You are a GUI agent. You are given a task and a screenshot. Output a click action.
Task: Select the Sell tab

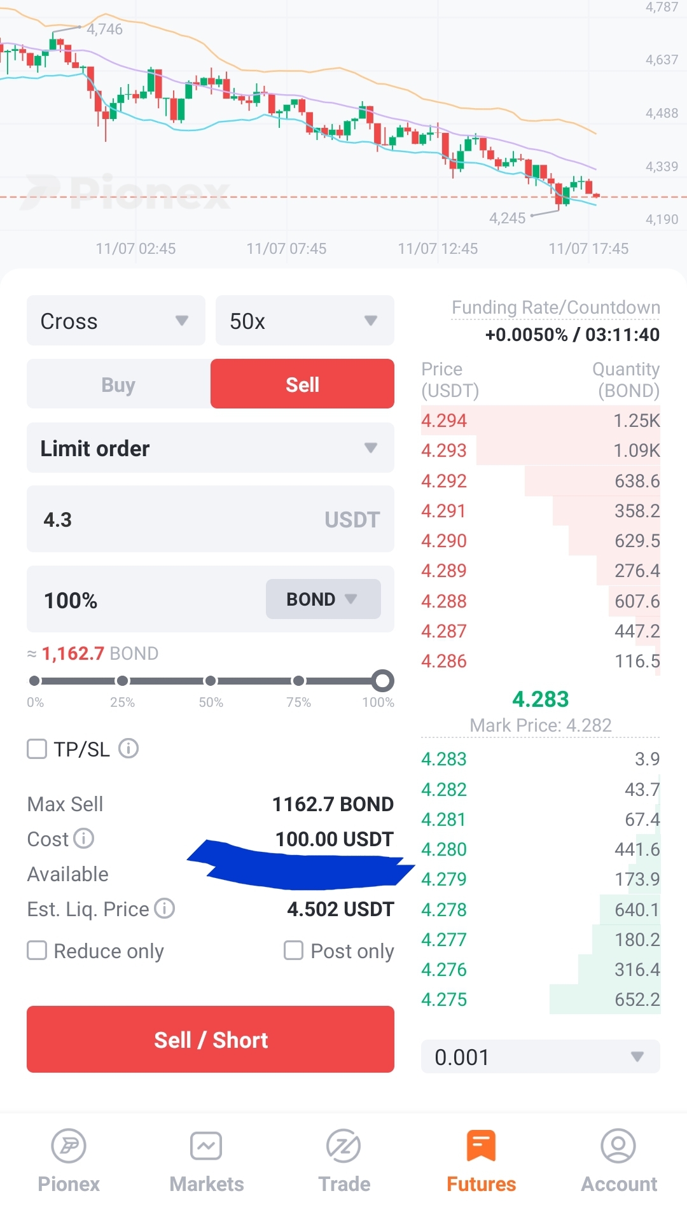(x=302, y=384)
